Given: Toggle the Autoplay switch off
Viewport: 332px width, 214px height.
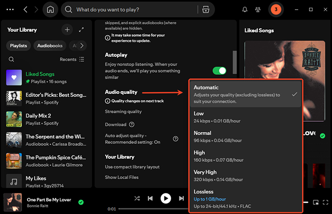Looking at the screenshot, I should [x=219, y=71].
